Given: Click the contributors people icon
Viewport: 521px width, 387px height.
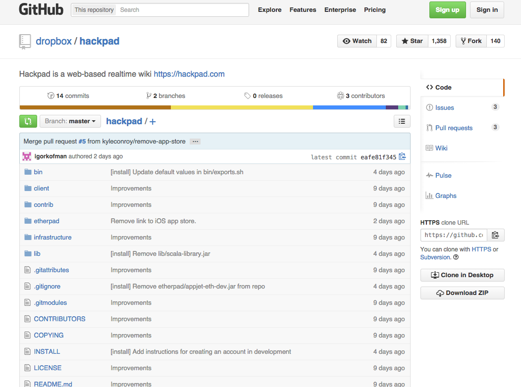Looking at the screenshot, I should [340, 96].
